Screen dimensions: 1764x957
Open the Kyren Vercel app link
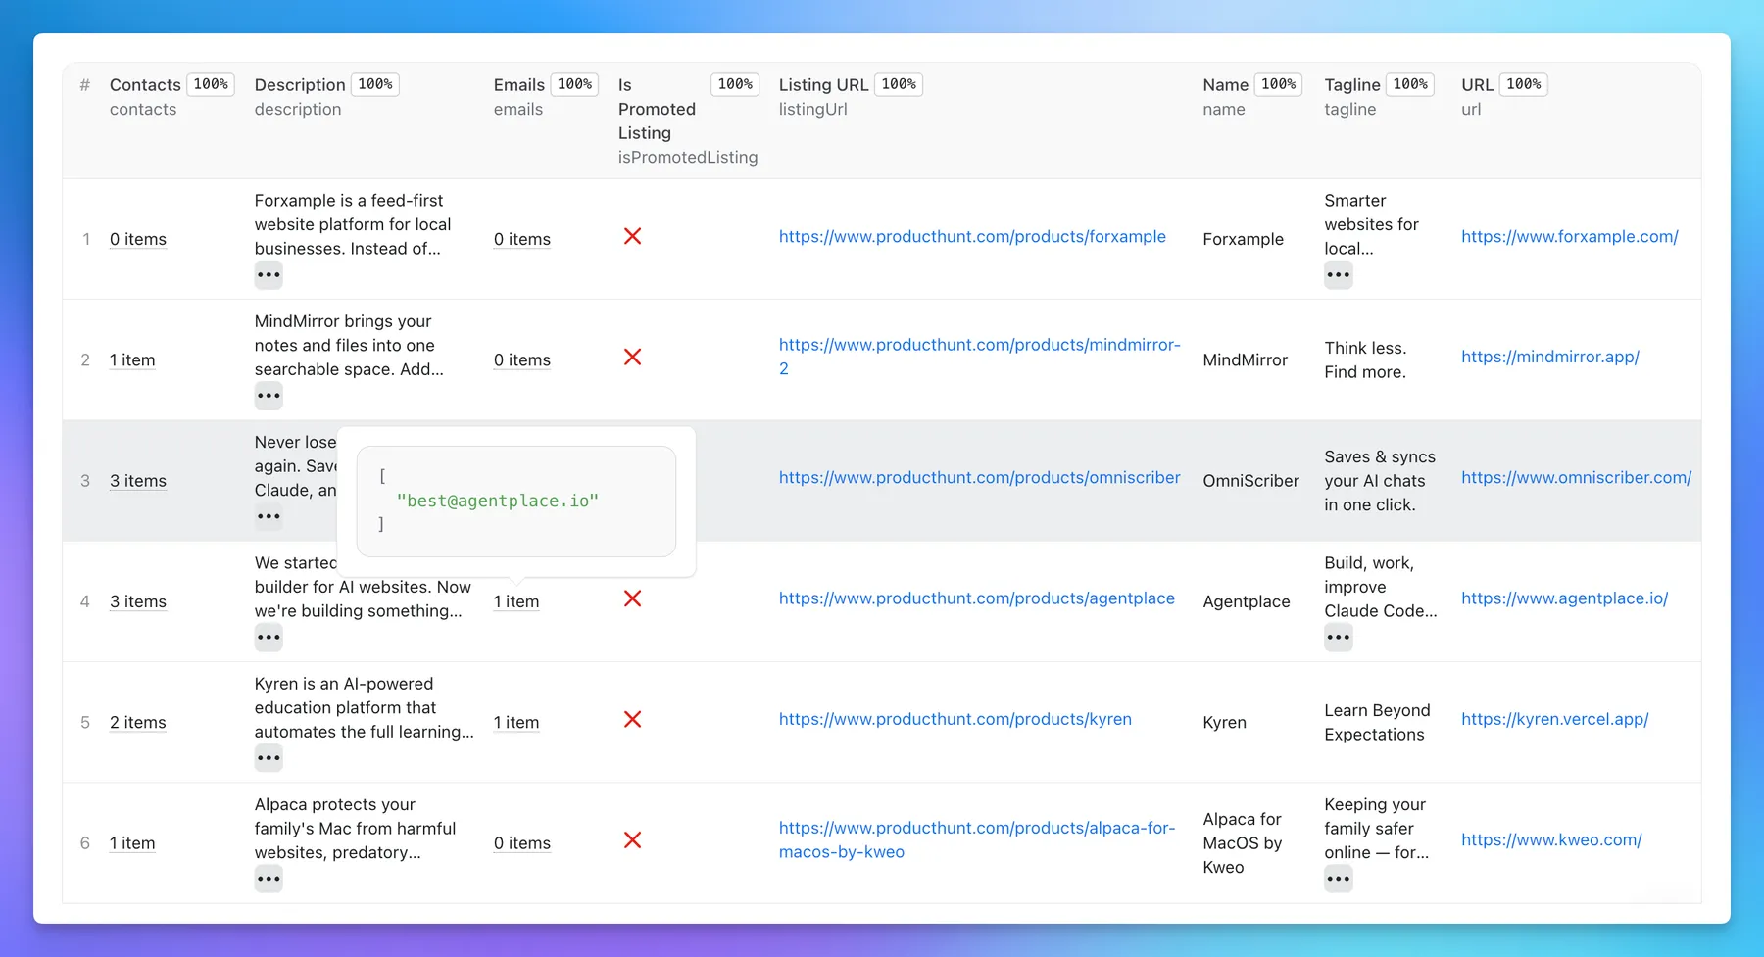(x=1555, y=719)
